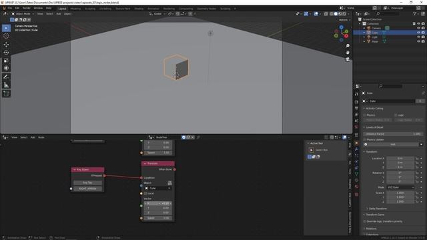Viewport: 427px width, 240px height.
Task: Hide Plane in viewport via eye icon
Action: [418, 41]
